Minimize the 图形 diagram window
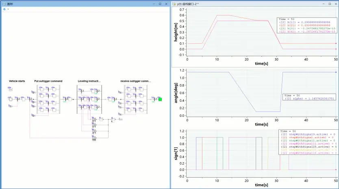Image resolution: width=339 pixels, height=189 pixels. pyautogui.click(x=154, y=4)
